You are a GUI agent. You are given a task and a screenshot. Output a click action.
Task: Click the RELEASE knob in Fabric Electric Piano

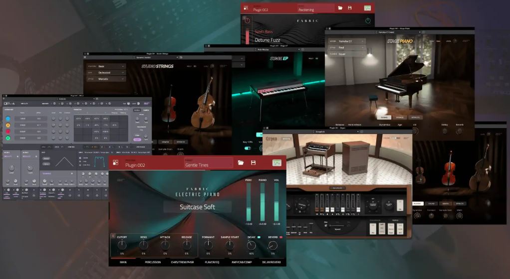(x=187, y=245)
